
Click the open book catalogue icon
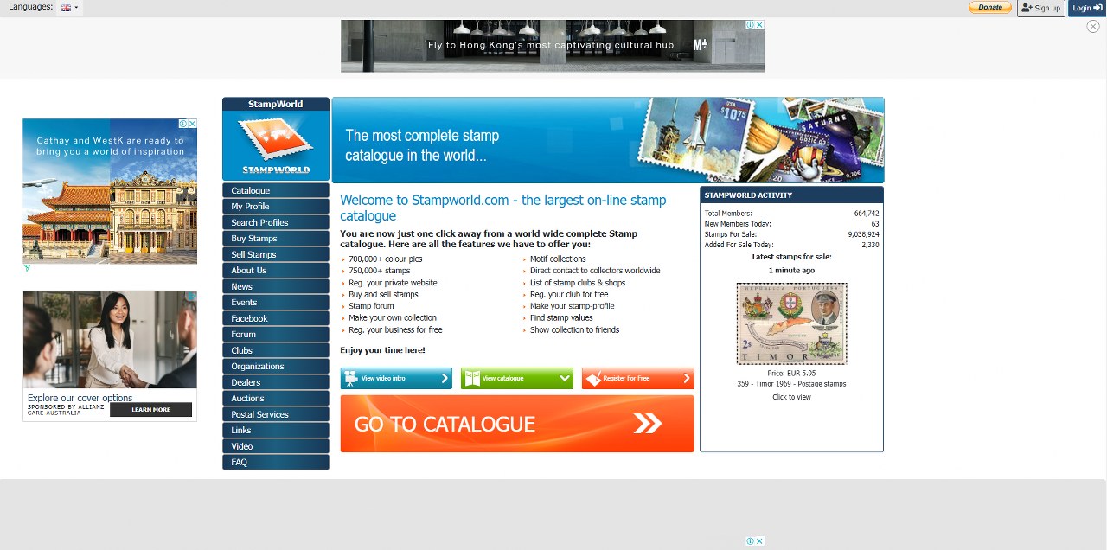[471, 378]
